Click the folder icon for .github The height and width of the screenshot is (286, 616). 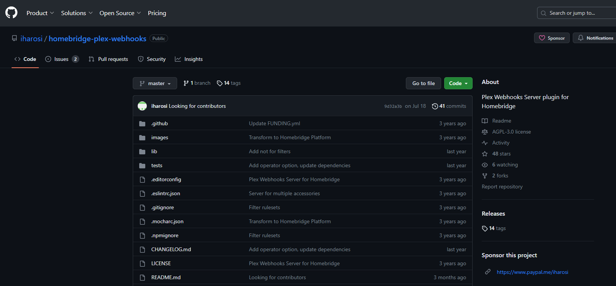[x=142, y=124]
